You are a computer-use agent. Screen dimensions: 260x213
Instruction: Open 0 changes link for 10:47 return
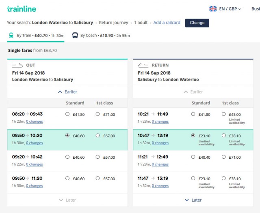coord(160,143)
